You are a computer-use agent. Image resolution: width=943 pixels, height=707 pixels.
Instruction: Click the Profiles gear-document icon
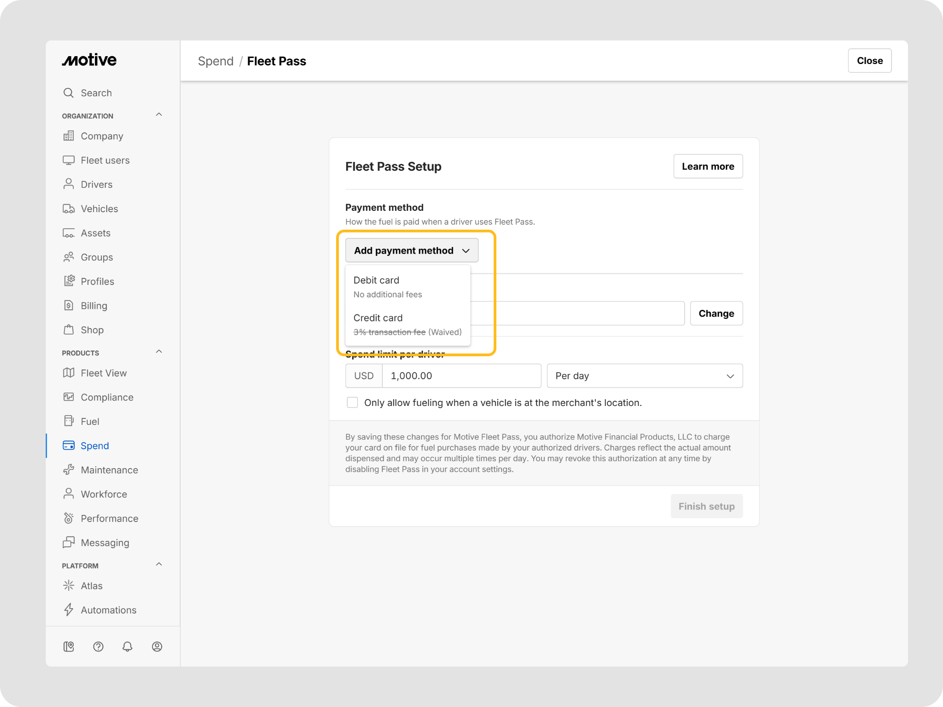tap(69, 281)
